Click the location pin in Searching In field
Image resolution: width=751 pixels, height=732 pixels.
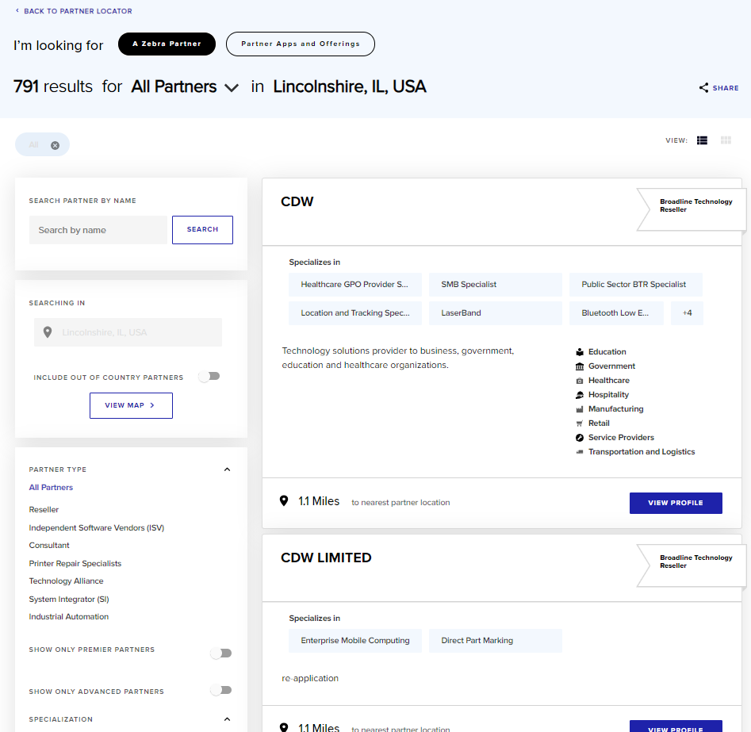click(x=48, y=332)
